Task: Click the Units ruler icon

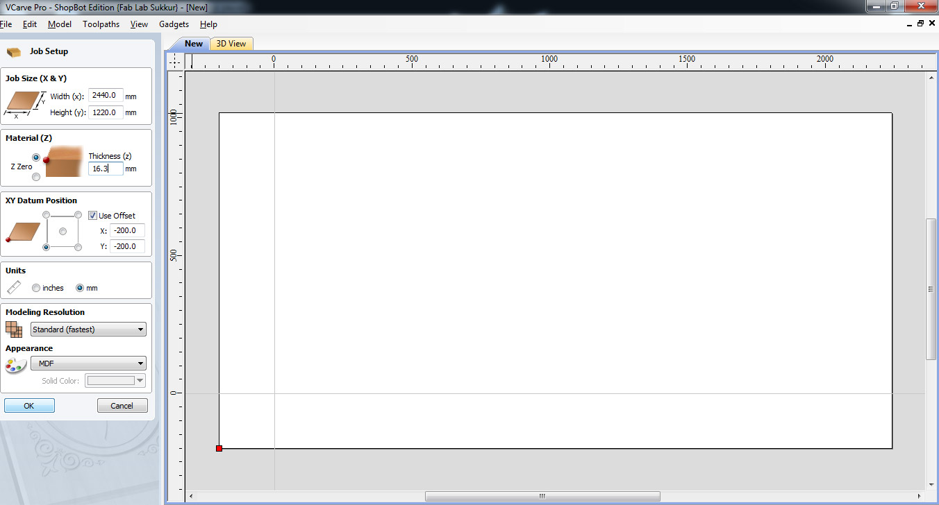Action: click(x=14, y=287)
